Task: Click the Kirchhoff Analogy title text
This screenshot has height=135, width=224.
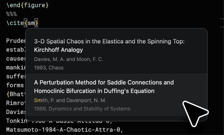Action: pos(58,50)
